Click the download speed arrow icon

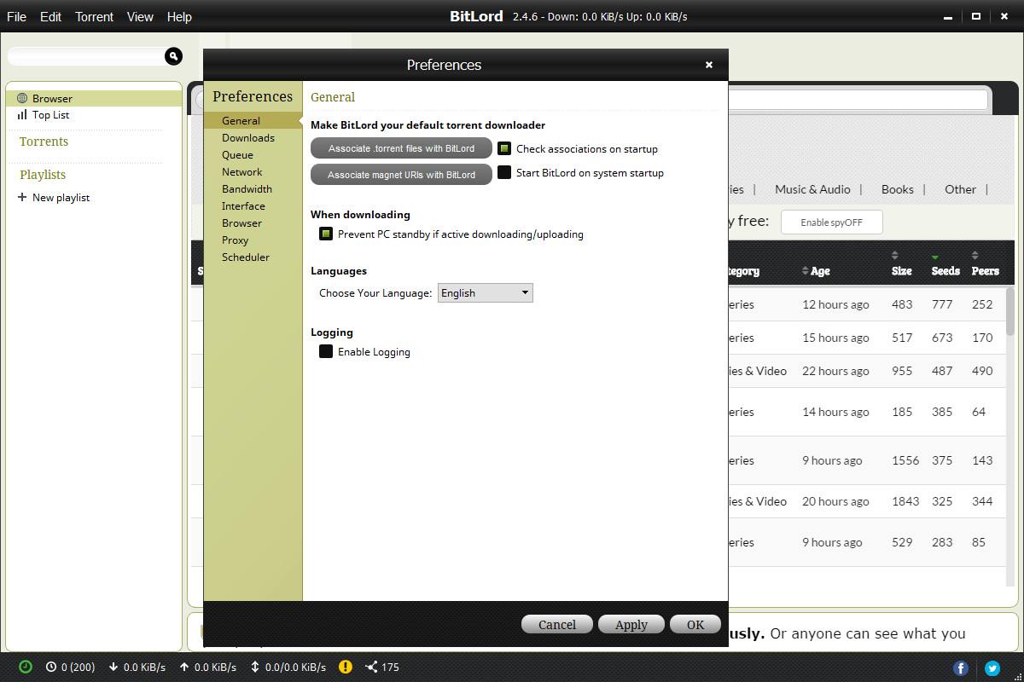point(113,667)
